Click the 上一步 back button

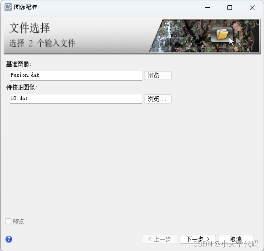coord(160,239)
